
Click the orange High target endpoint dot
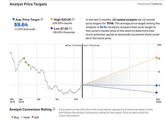(x=156, y=58)
